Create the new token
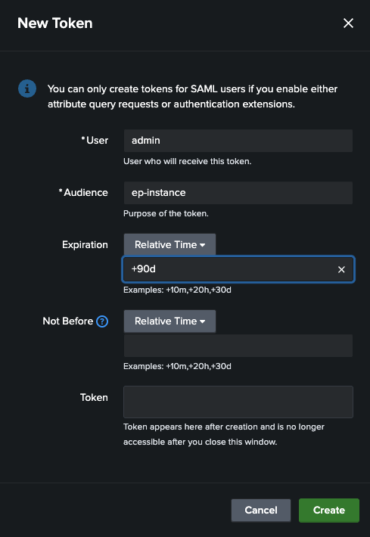Image resolution: width=370 pixels, height=537 pixels. (x=329, y=510)
